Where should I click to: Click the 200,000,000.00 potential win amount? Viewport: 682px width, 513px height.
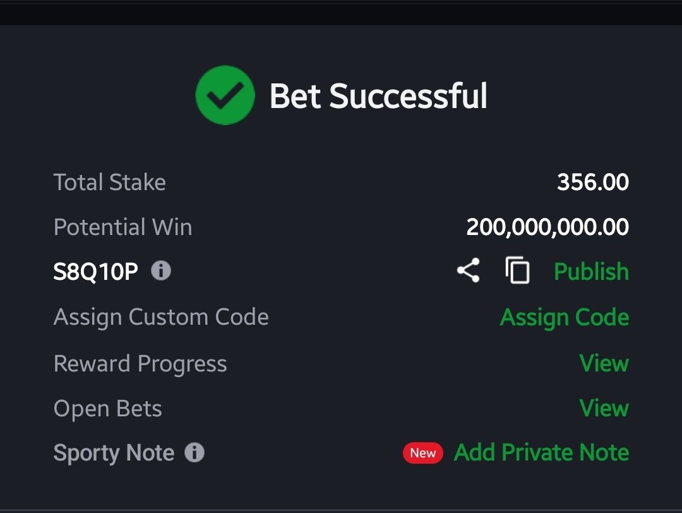click(x=547, y=227)
